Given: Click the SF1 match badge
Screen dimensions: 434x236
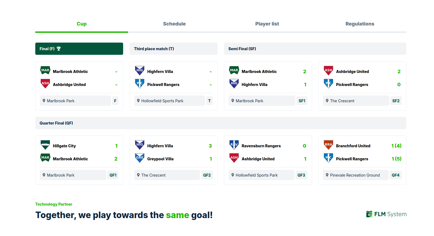Looking at the screenshot, I should 302,101.
